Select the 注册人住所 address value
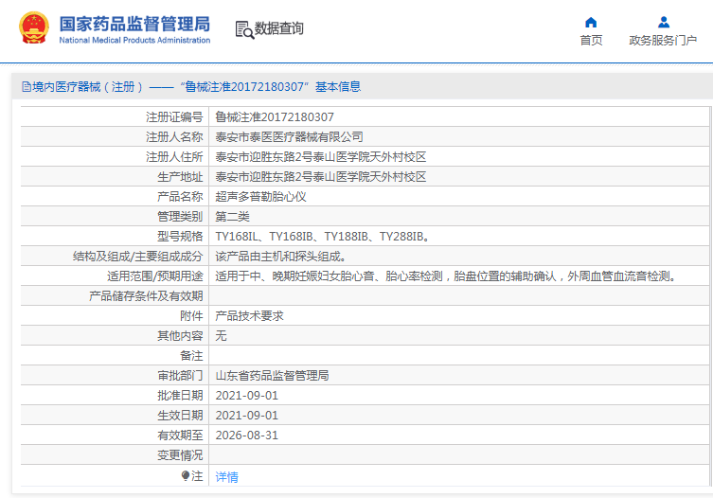Screen dimensions: 713x498 pos(321,157)
